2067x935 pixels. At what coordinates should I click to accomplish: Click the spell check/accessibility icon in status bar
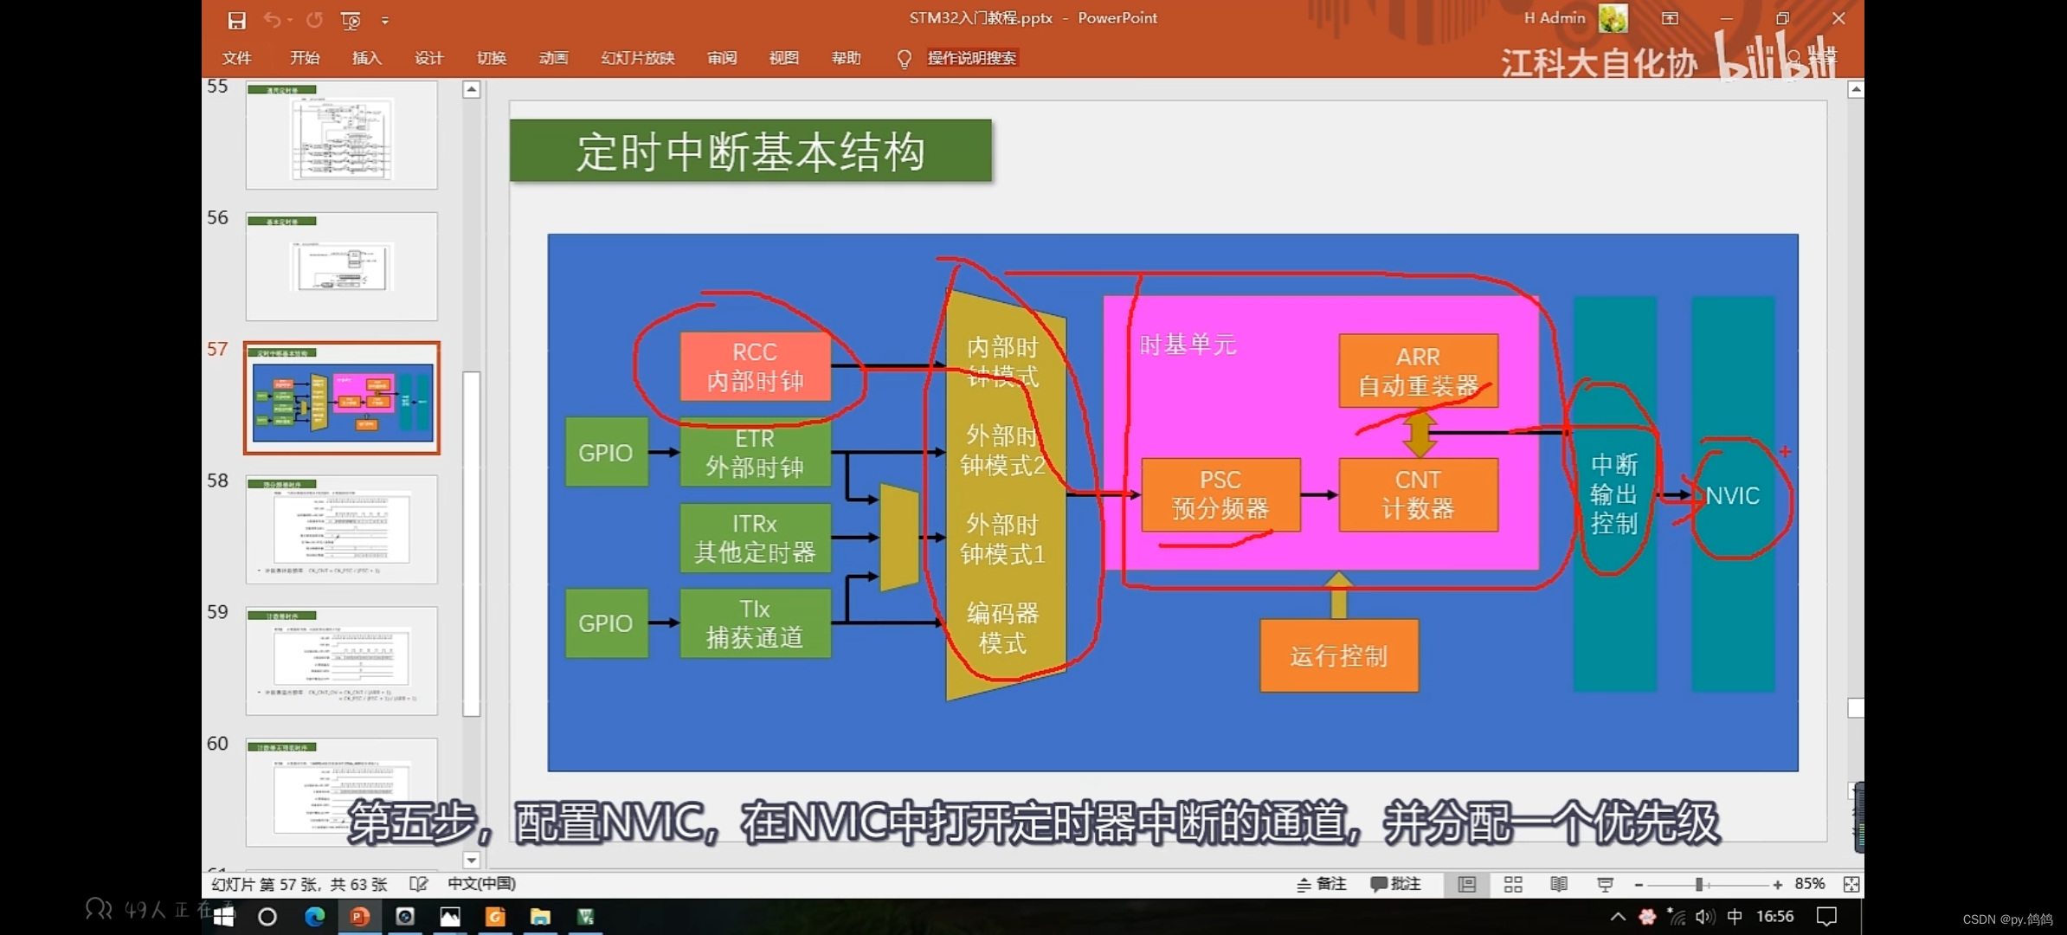point(419,884)
